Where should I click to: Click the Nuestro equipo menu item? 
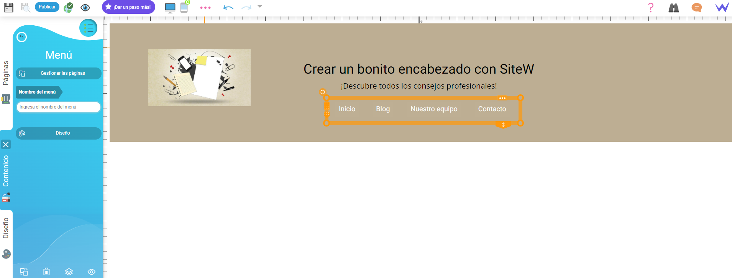pos(434,109)
